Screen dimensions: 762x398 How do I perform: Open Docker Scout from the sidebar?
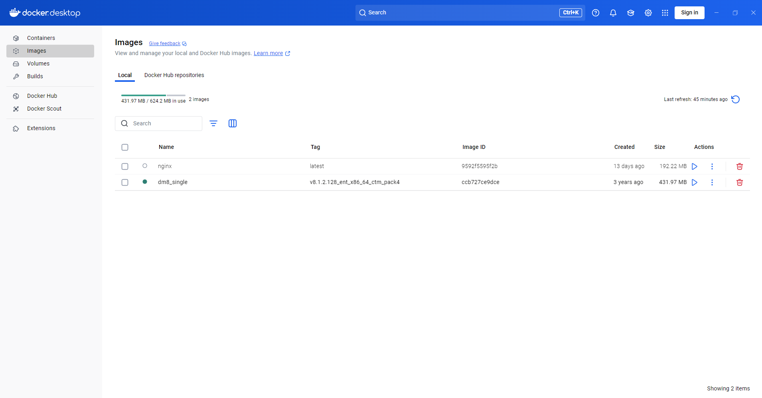[44, 109]
